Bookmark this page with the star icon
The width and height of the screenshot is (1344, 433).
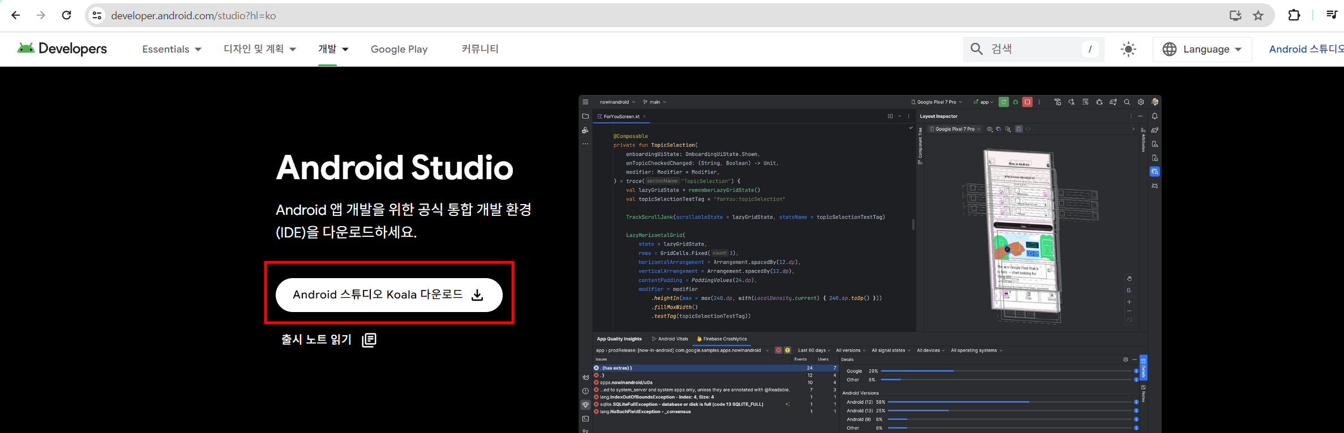tap(1259, 15)
